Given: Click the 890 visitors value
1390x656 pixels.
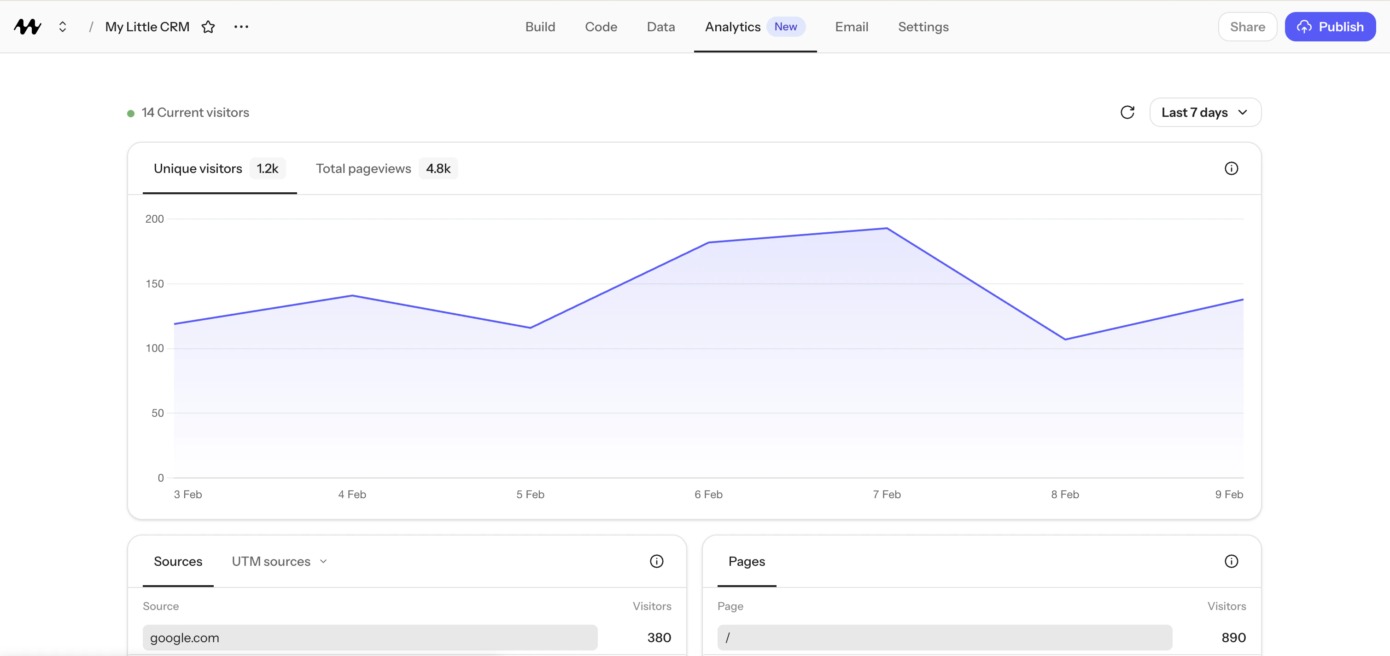Looking at the screenshot, I should [x=1233, y=637].
